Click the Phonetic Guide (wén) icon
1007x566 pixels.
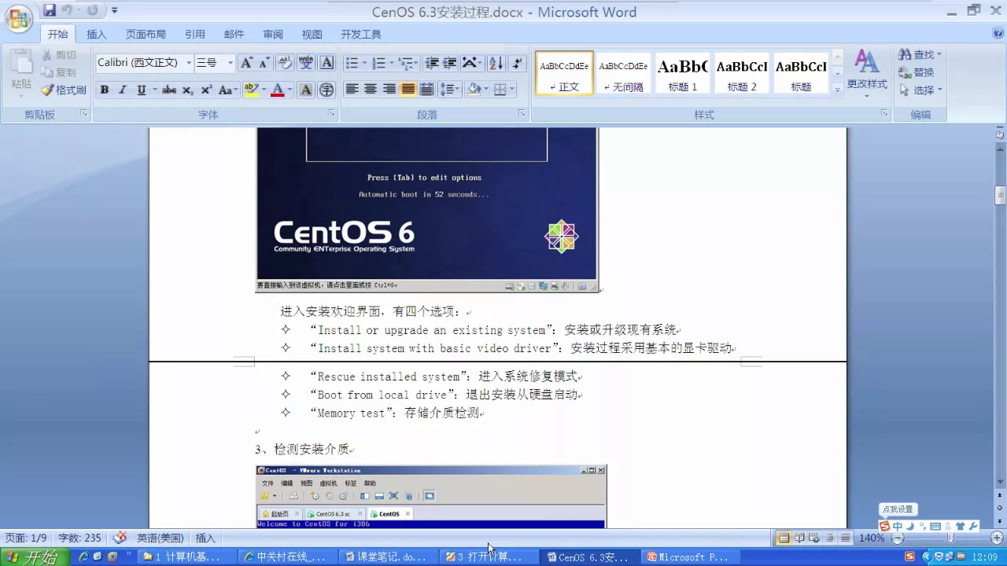(305, 63)
